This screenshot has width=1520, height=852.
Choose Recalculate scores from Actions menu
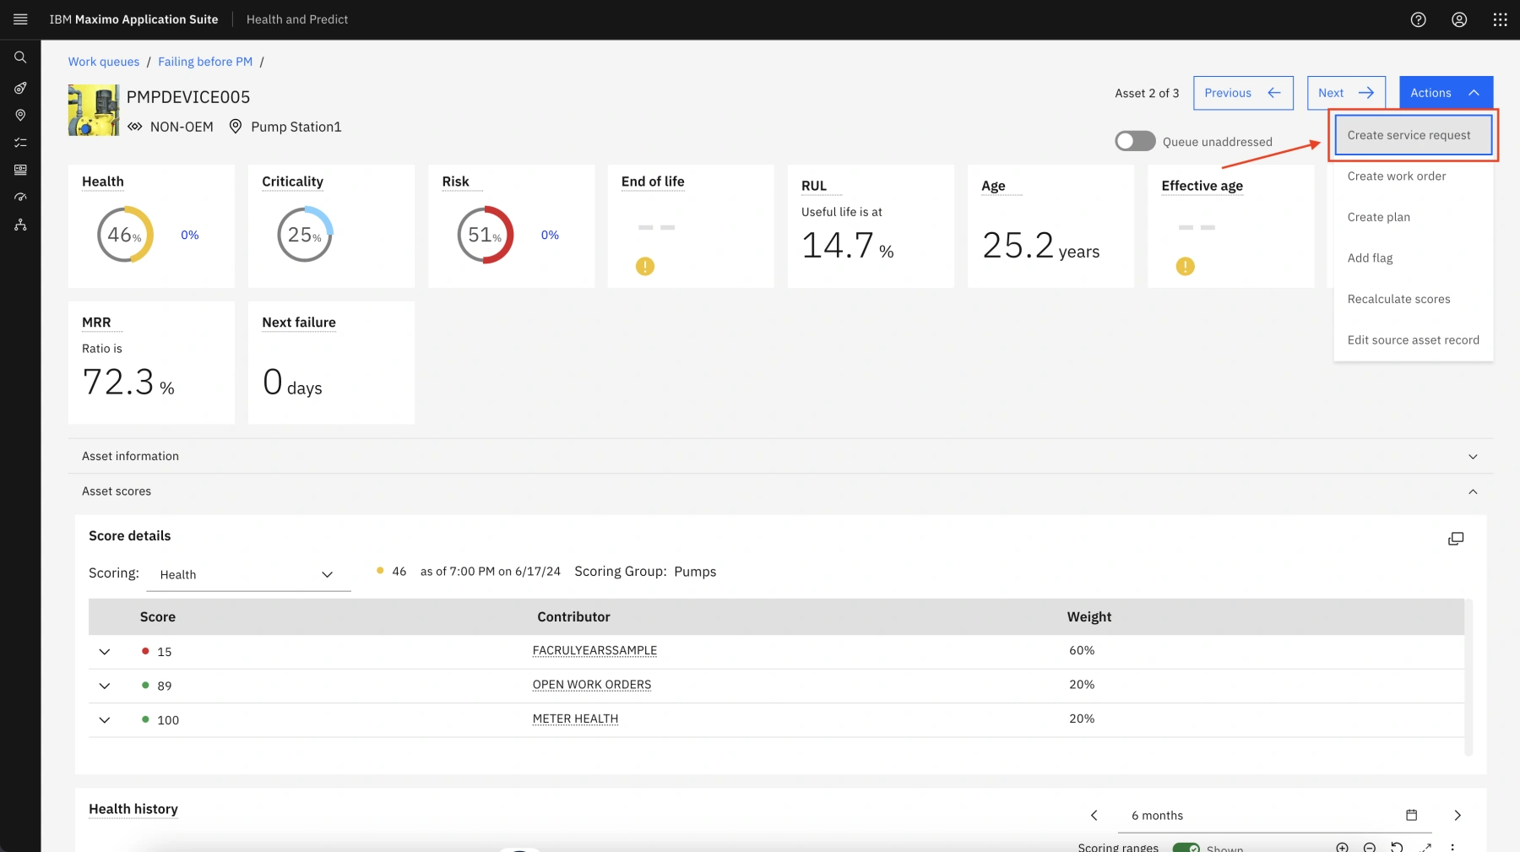tap(1414, 299)
